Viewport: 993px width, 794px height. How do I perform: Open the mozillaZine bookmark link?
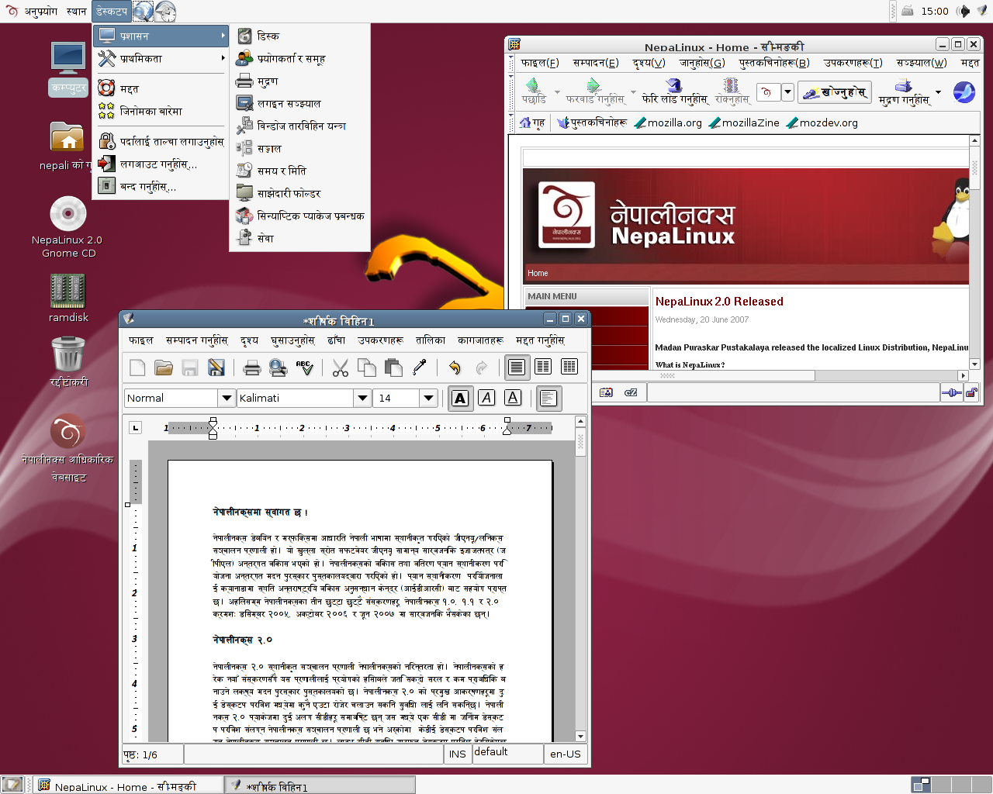click(x=744, y=123)
